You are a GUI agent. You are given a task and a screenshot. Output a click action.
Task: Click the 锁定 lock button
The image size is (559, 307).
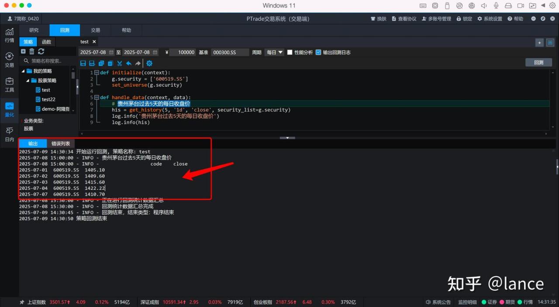tap(464, 19)
